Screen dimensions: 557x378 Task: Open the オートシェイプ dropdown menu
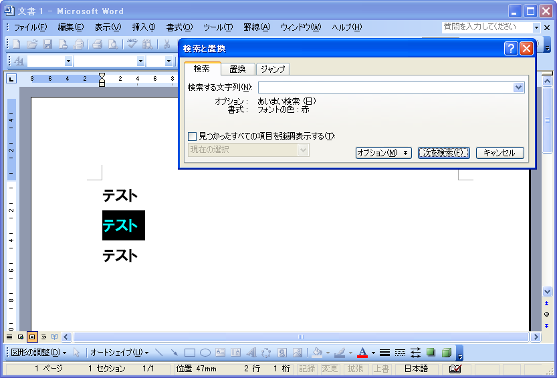click(x=119, y=353)
